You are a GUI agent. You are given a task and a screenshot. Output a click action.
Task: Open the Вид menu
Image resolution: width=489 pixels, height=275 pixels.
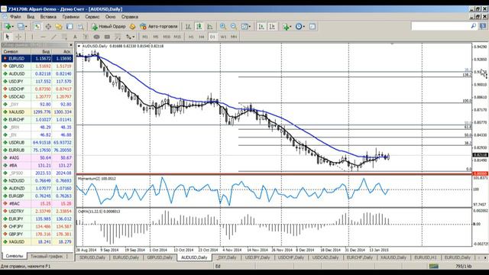(31, 17)
